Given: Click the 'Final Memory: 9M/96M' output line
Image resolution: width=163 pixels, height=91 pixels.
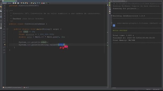Looking at the screenshot, I should pyautogui.click(x=124, y=40).
